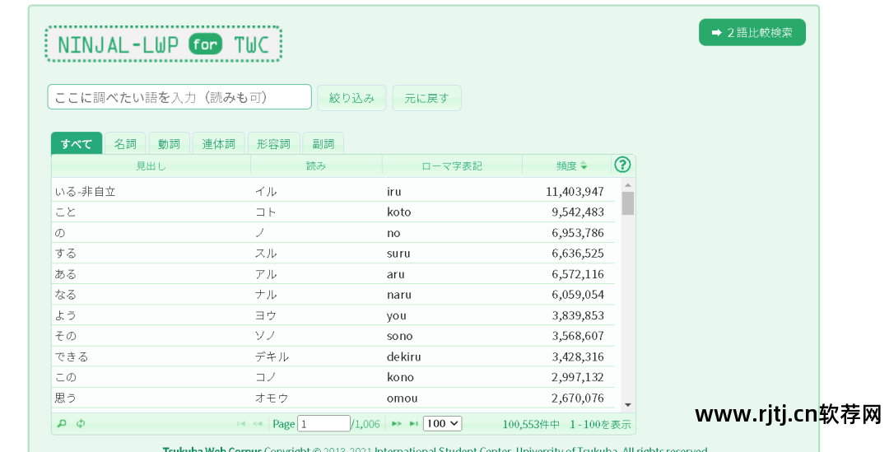
Task: Click the scrollbar down arrow
Action: pyautogui.click(x=627, y=405)
